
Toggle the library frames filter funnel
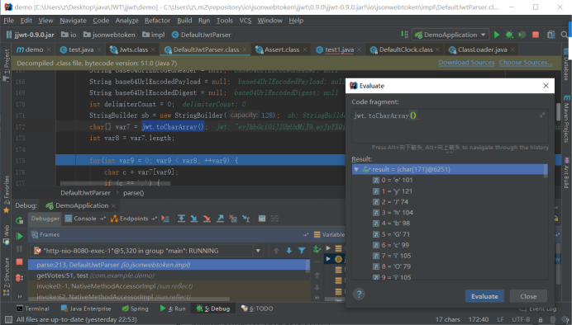[302, 251]
